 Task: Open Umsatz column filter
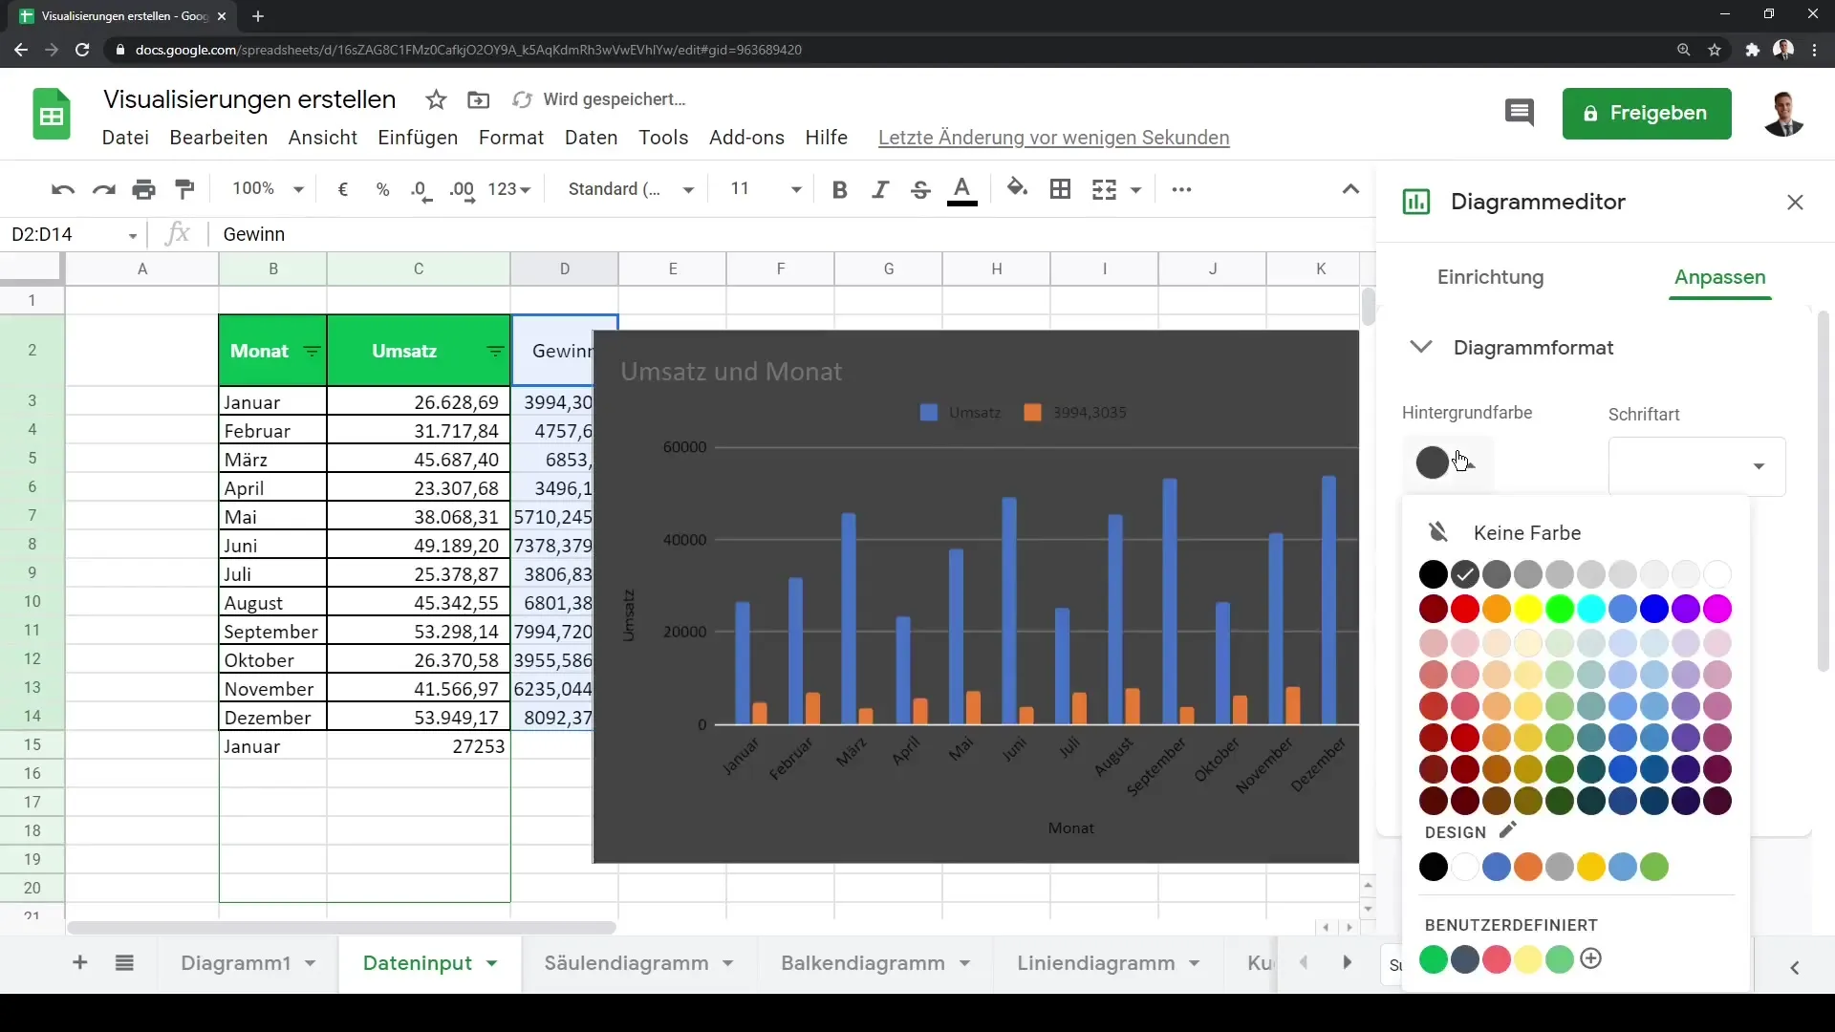tap(495, 352)
